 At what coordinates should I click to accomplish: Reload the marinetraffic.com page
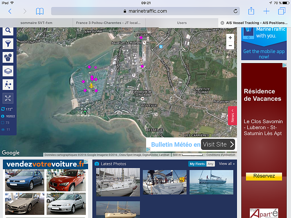(235, 11)
